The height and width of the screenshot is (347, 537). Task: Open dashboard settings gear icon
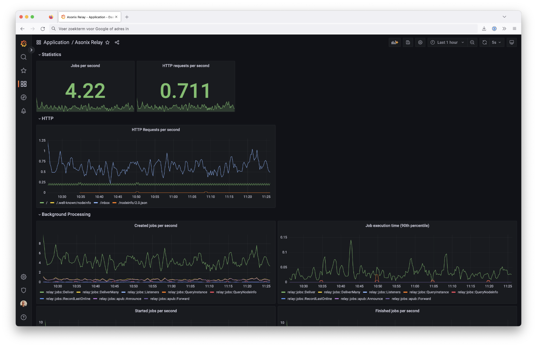click(x=420, y=42)
